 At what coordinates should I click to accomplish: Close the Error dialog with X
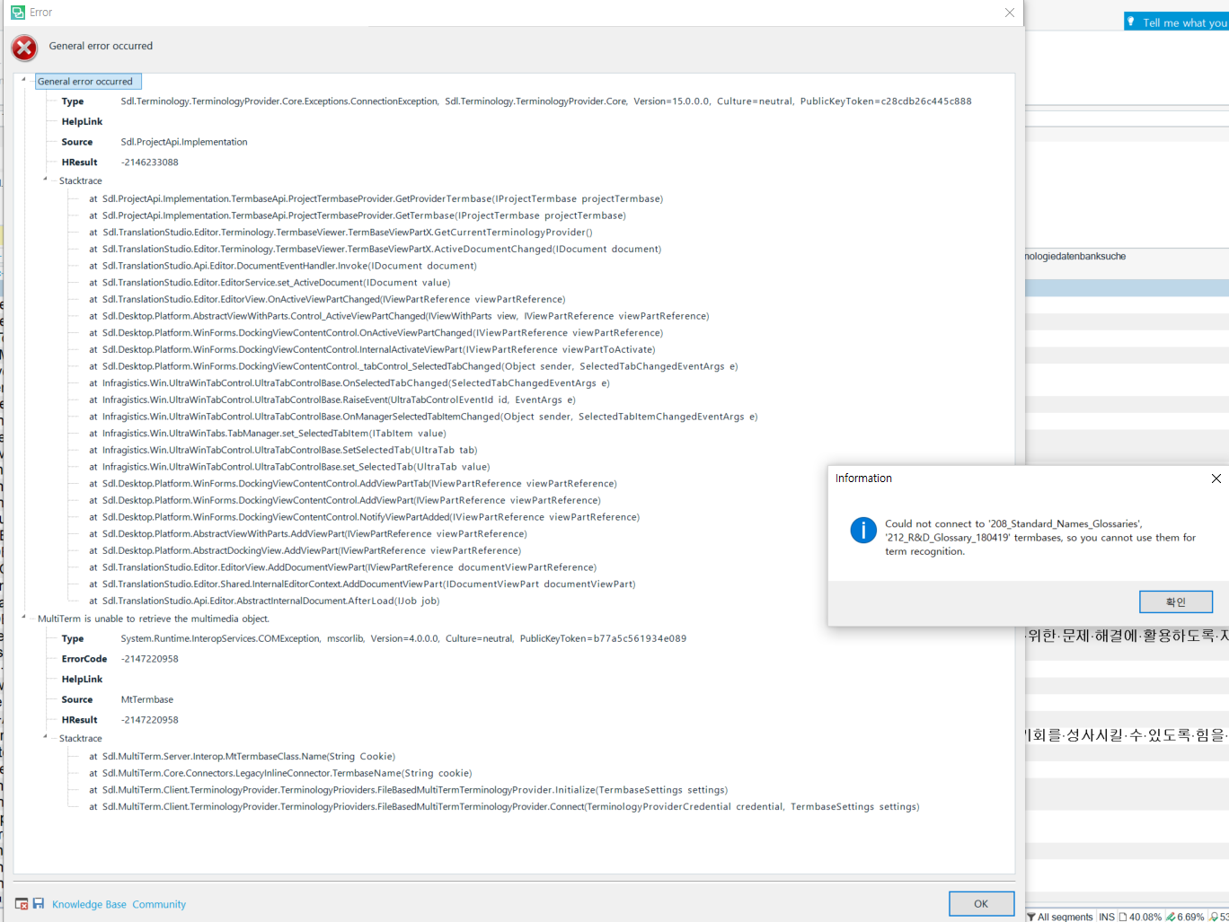(1010, 13)
